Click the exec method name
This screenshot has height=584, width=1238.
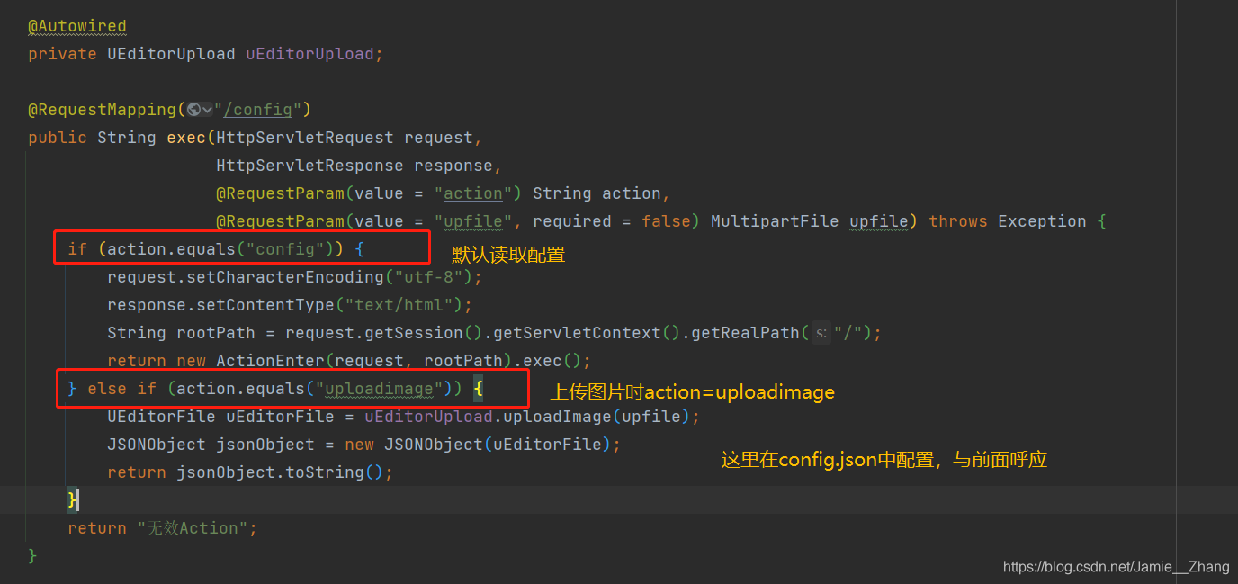pyautogui.click(x=186, y=138)
